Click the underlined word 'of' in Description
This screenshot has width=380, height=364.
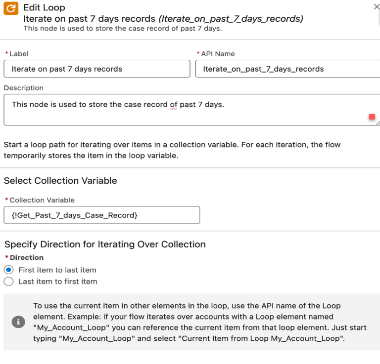(x=174, y=105)
